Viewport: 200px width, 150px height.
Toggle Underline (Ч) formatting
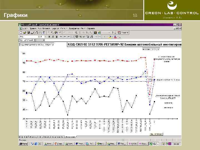56,37
